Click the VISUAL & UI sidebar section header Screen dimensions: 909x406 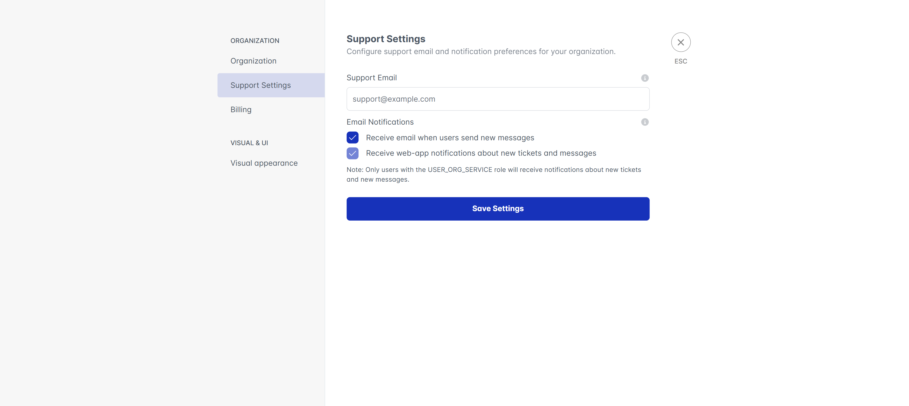(249, 143)
